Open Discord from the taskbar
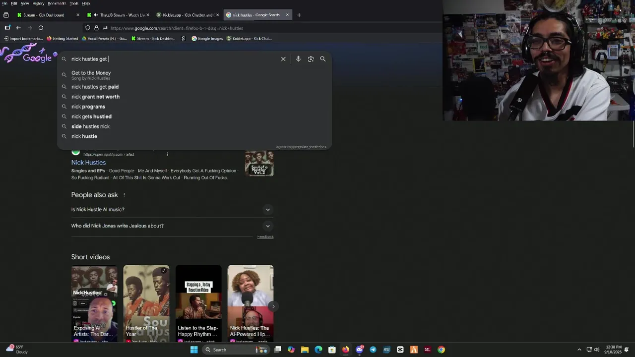 [360, 350]
